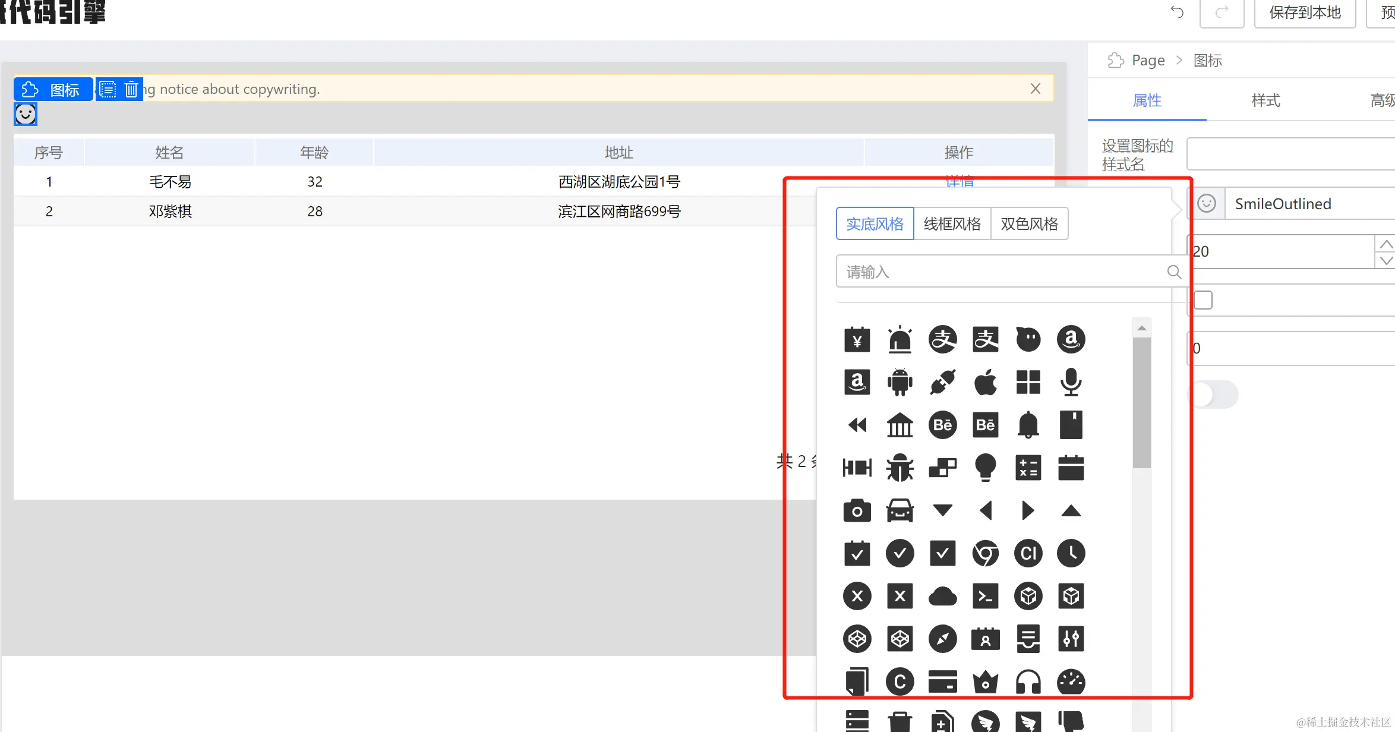Select the Behance circle icon
Screen dimensions: 1395x732
click(942, 425)
